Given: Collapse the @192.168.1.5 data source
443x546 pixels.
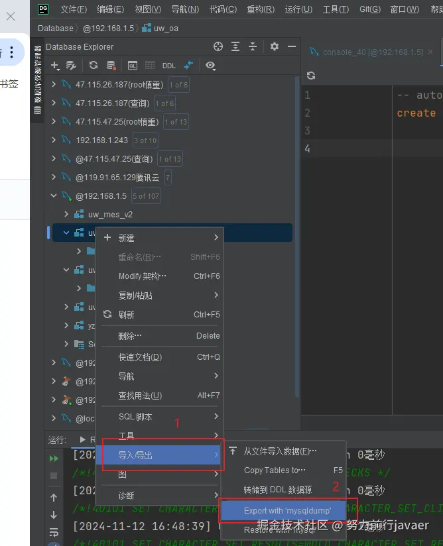Looking at the screenshot, I should point(53,195).
